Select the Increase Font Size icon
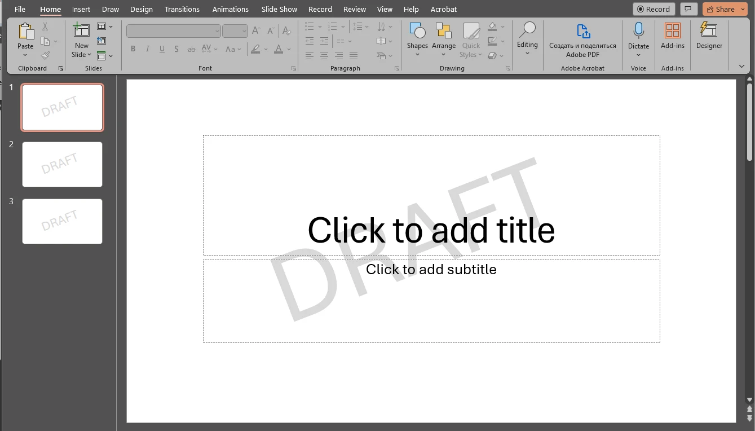Screen dimensions: 755x431 [255, 31]
